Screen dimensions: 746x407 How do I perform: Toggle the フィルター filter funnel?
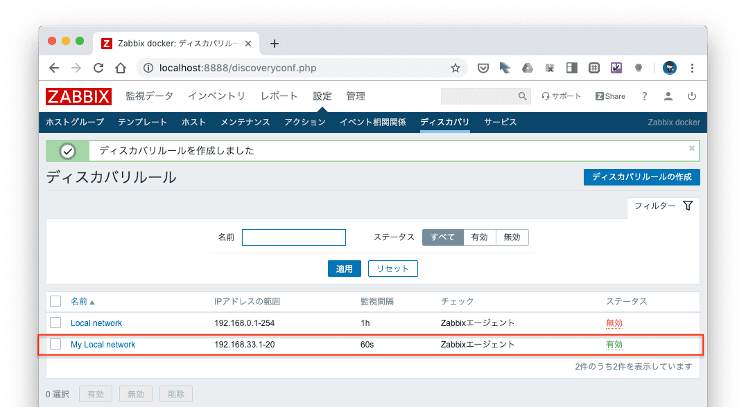click(x=663, y=206)
